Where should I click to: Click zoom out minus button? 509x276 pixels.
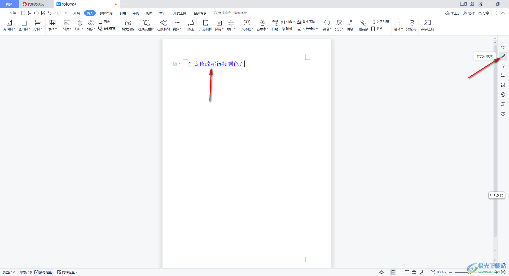[451, 272]
